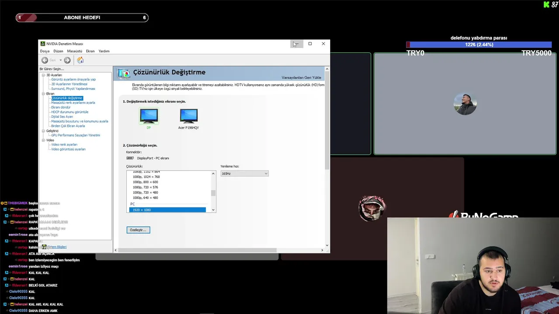The height and width of the screenshot is (314, 559).
Task: Collapse the Geliştirici tree node
Action: coord(43,131)
